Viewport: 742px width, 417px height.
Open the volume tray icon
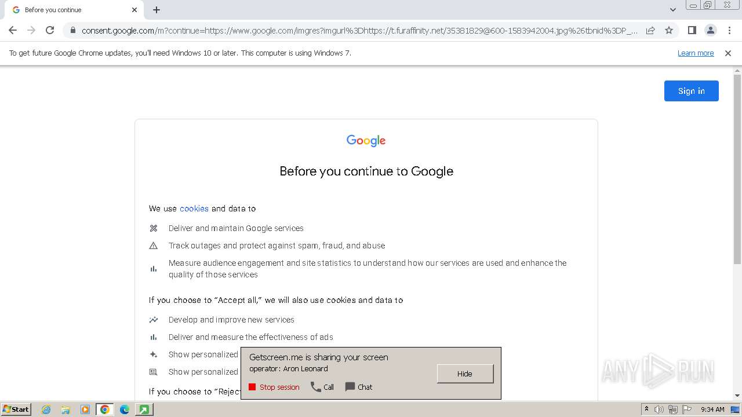[x=659, y=409]
